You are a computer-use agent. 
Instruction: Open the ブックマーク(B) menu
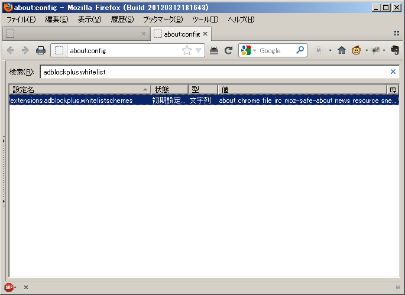(x=163, y=20)
